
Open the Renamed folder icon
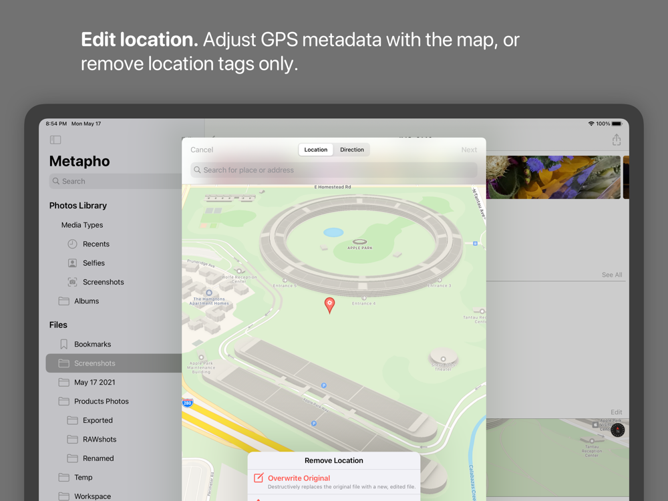point(72,458)
